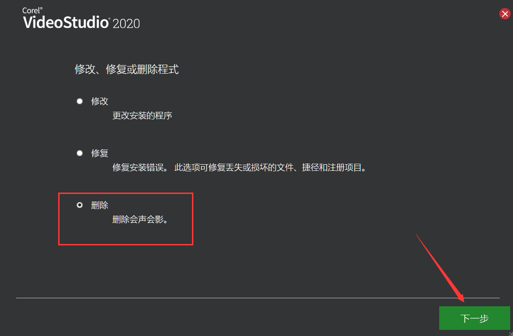
Task: Click the 修复 option label
Action: [100, 153]
